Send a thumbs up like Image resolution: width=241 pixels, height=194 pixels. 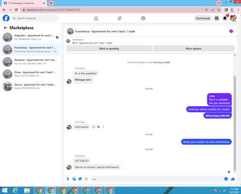[233, 179]
